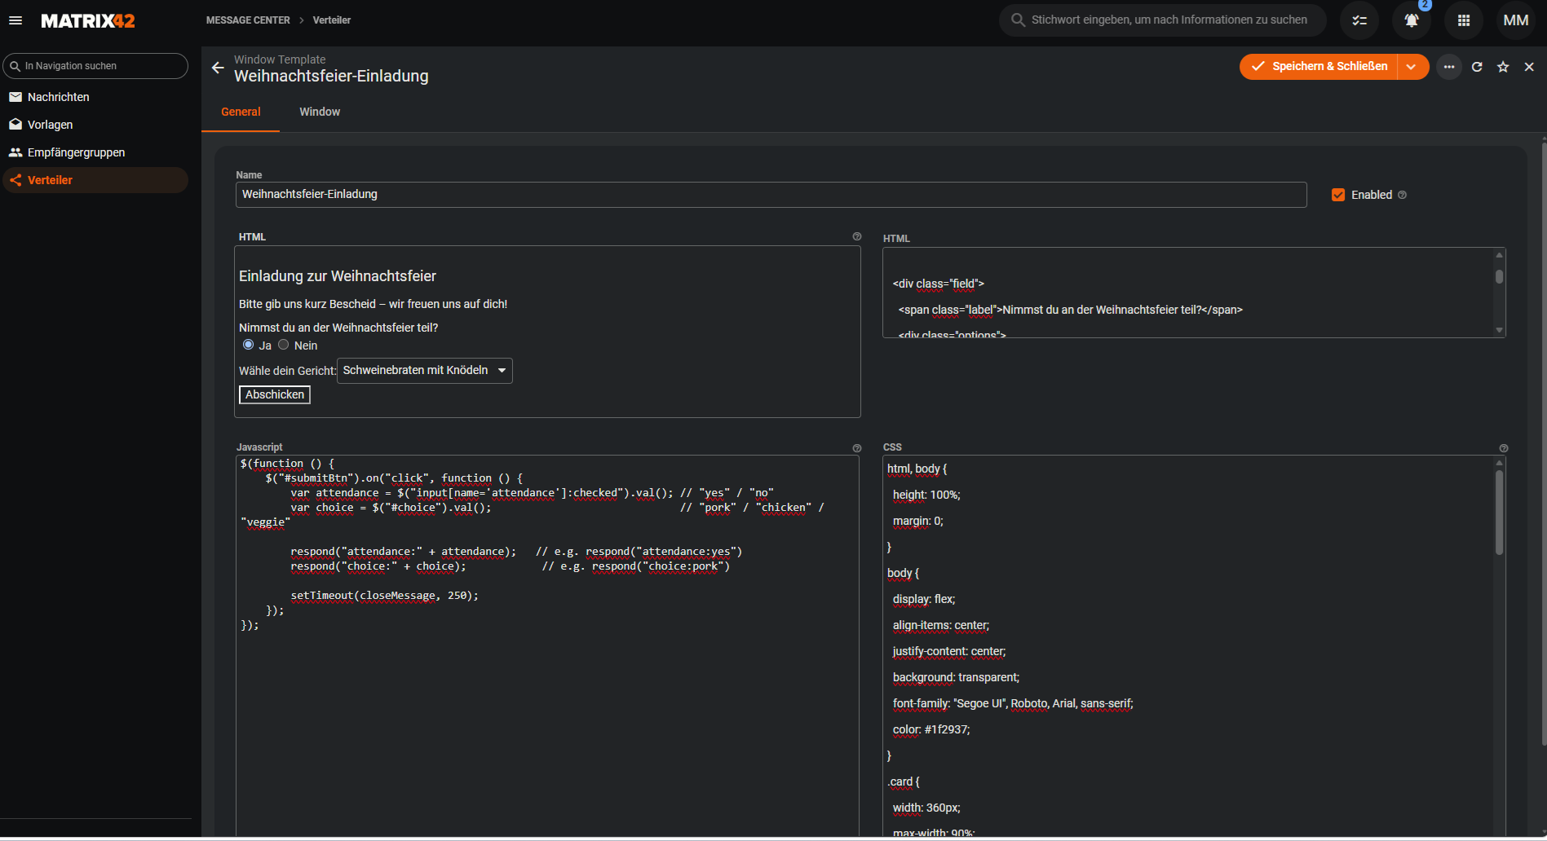Viewport: 1547px width, 841px height.
Task: Switch to the General tab
Action: click(241, 112)
